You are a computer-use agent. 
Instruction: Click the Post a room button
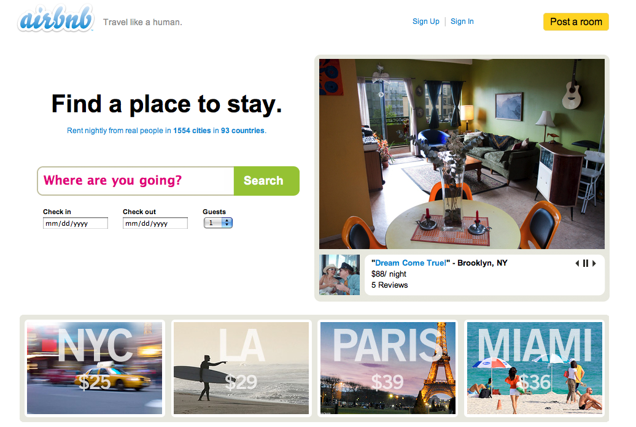click(x=576, y=22)
